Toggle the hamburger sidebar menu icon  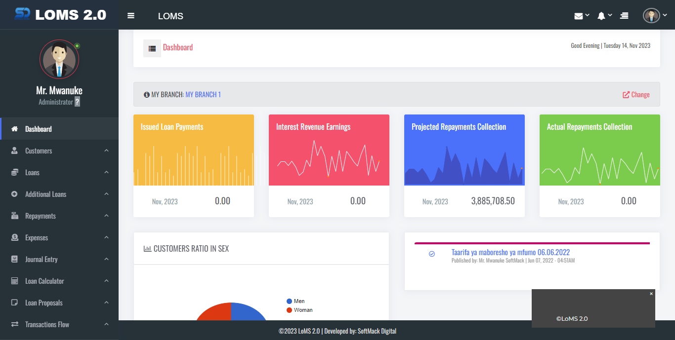(x=131, y=16)
